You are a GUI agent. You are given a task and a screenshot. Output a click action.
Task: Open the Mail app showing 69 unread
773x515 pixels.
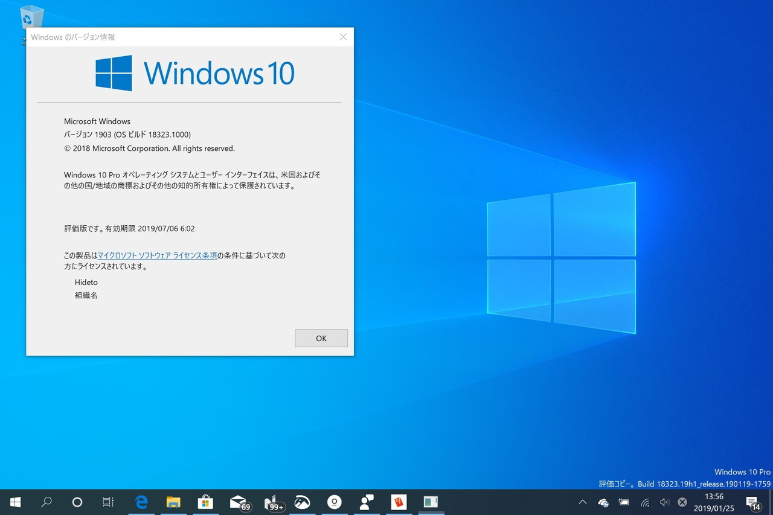coord(238,502)
